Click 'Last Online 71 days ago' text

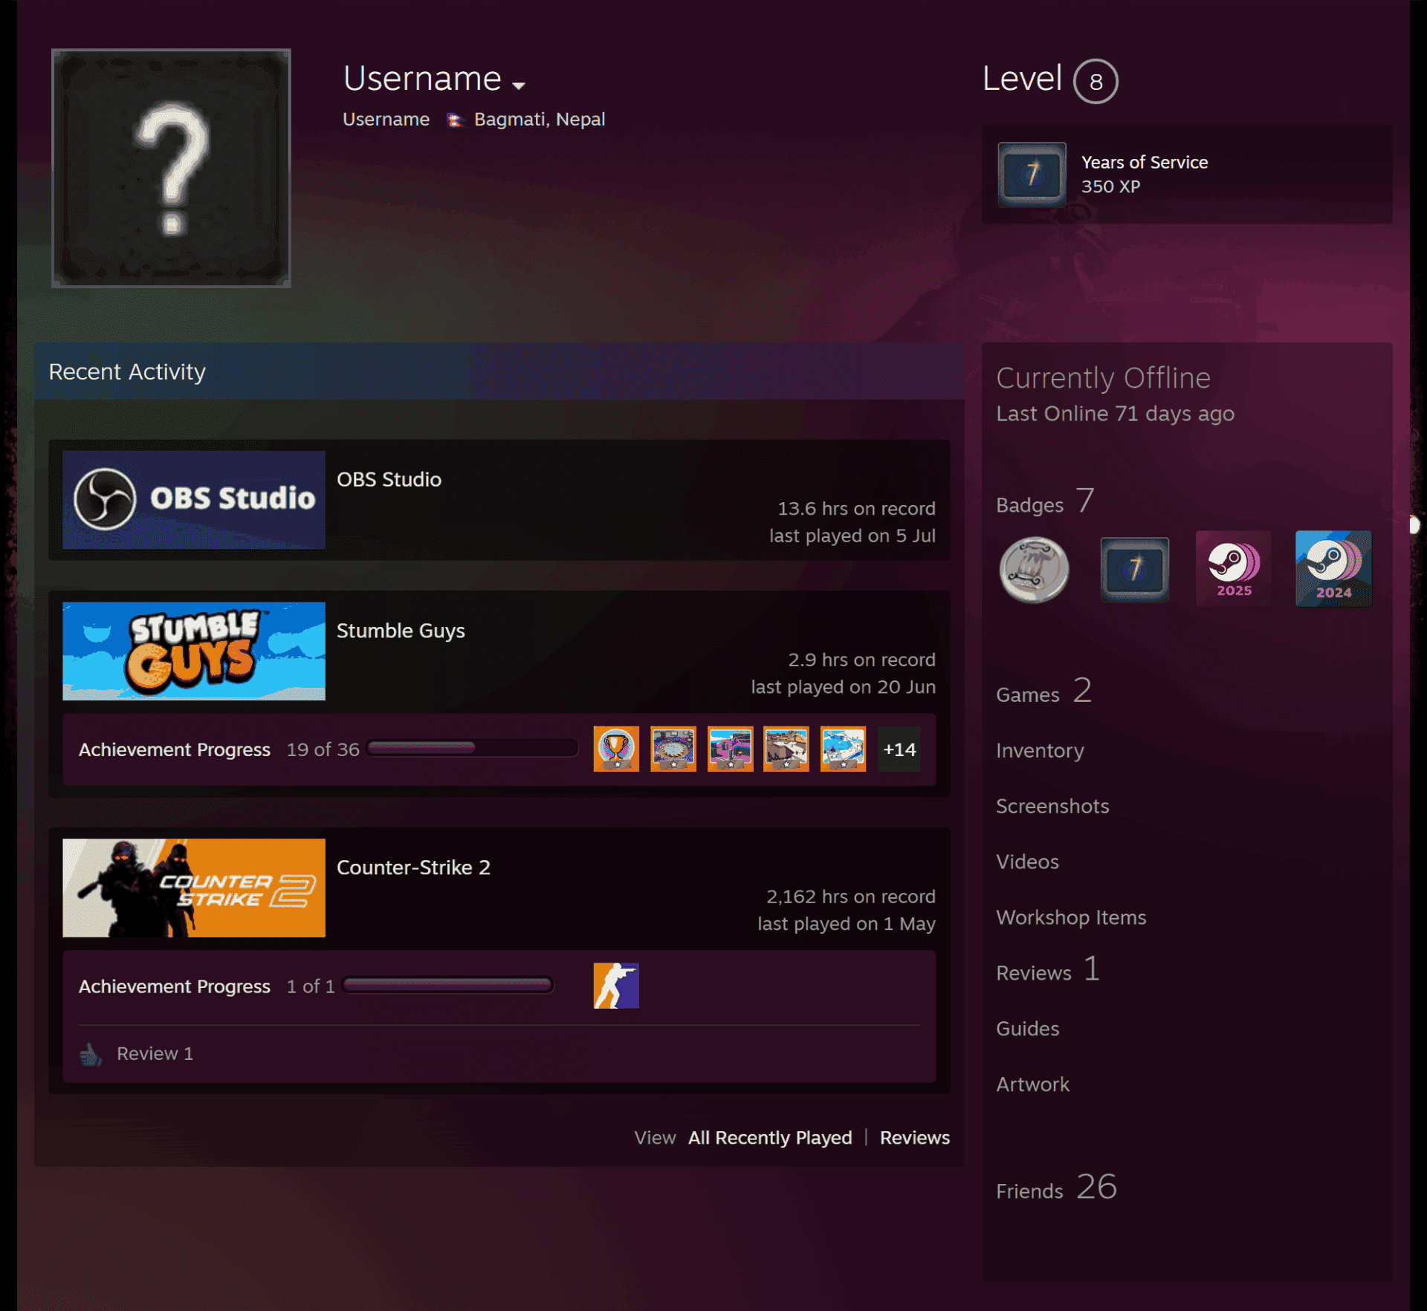coord(1115,414)
